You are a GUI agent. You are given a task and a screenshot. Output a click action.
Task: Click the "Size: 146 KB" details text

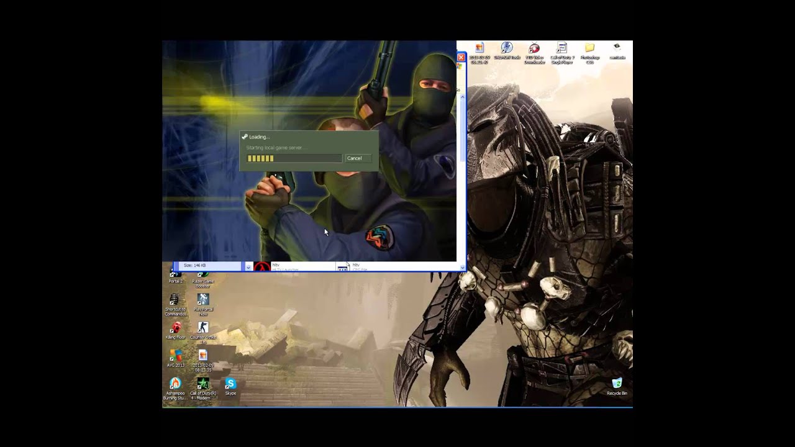[x=194, y=266]
